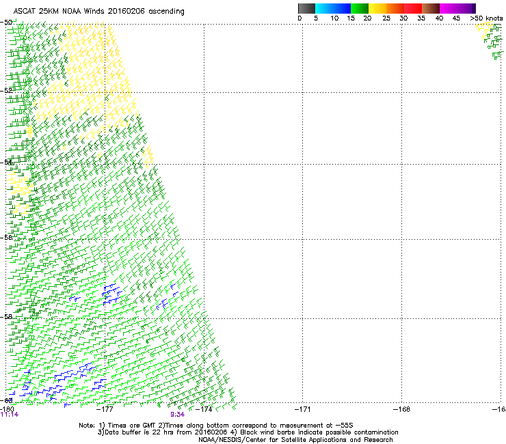
Task: Click the "40" label under the color bar
Action: click(439, 18)
